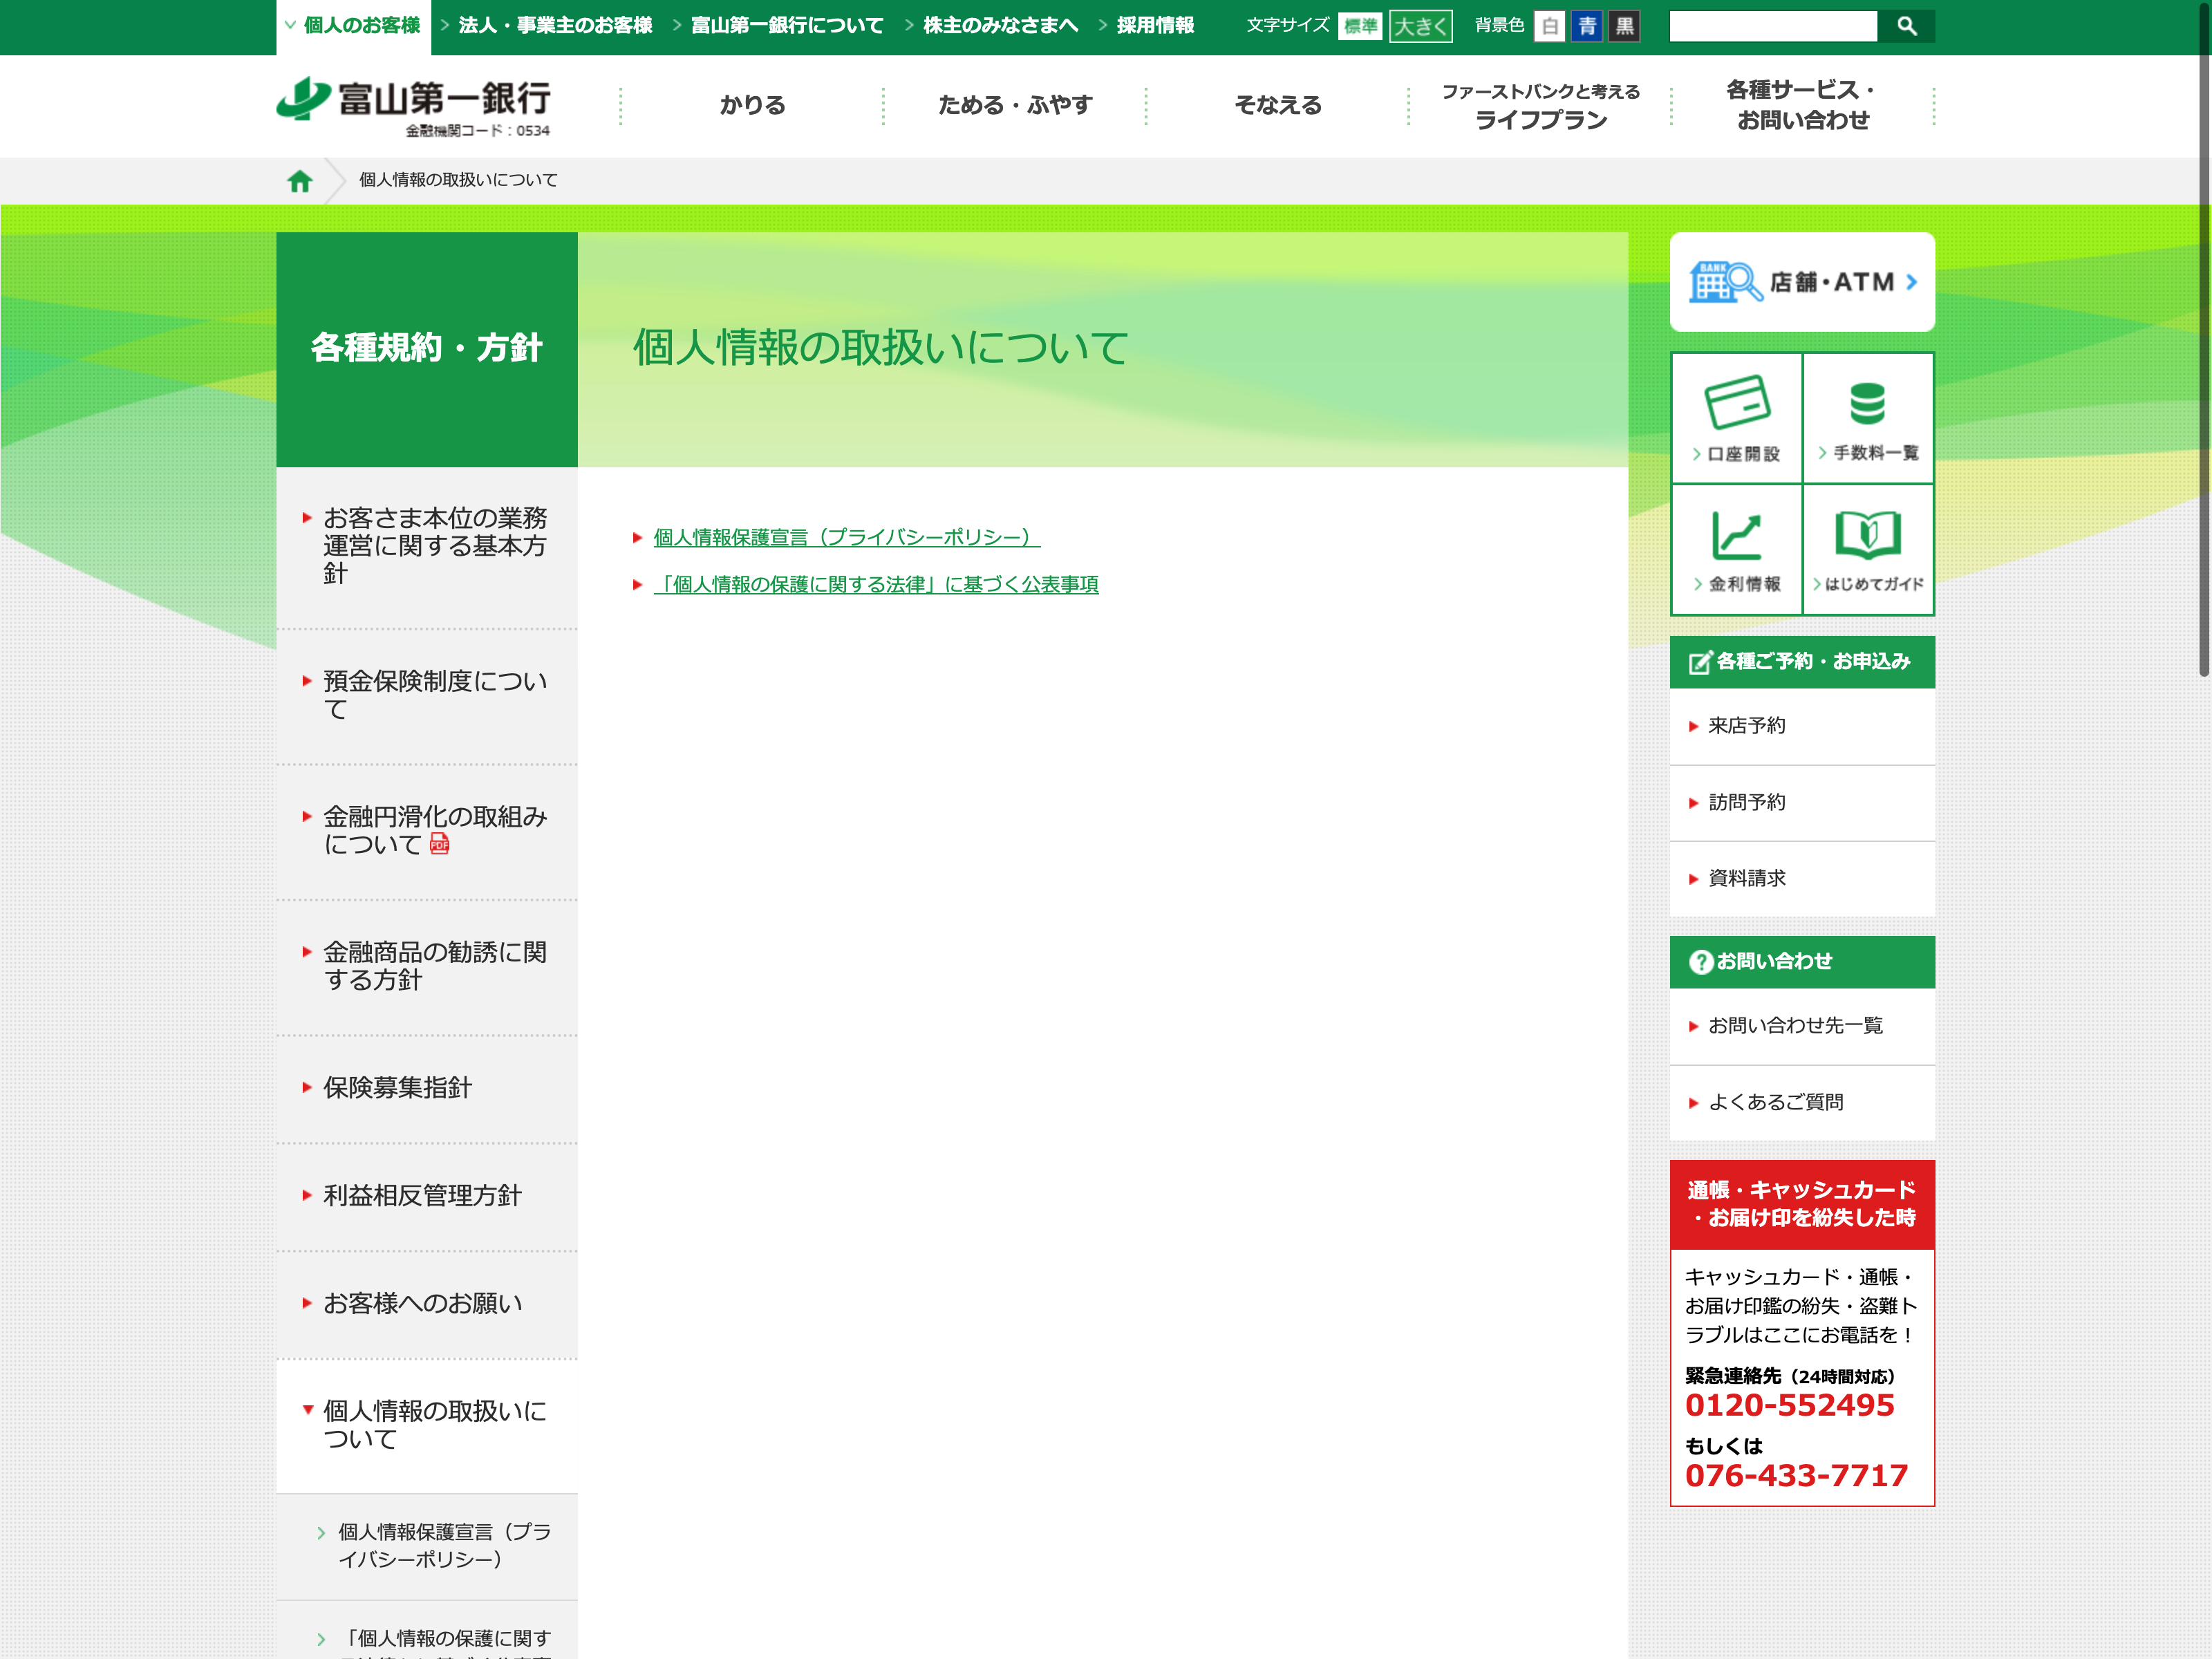Expand 個人のお客様 dropdown in top bar
2212x1659 pixels.
[353, 26]
